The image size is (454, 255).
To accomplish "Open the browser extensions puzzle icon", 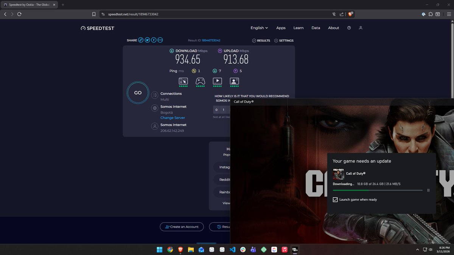I will pyautogui.click(x=431, y=14).
